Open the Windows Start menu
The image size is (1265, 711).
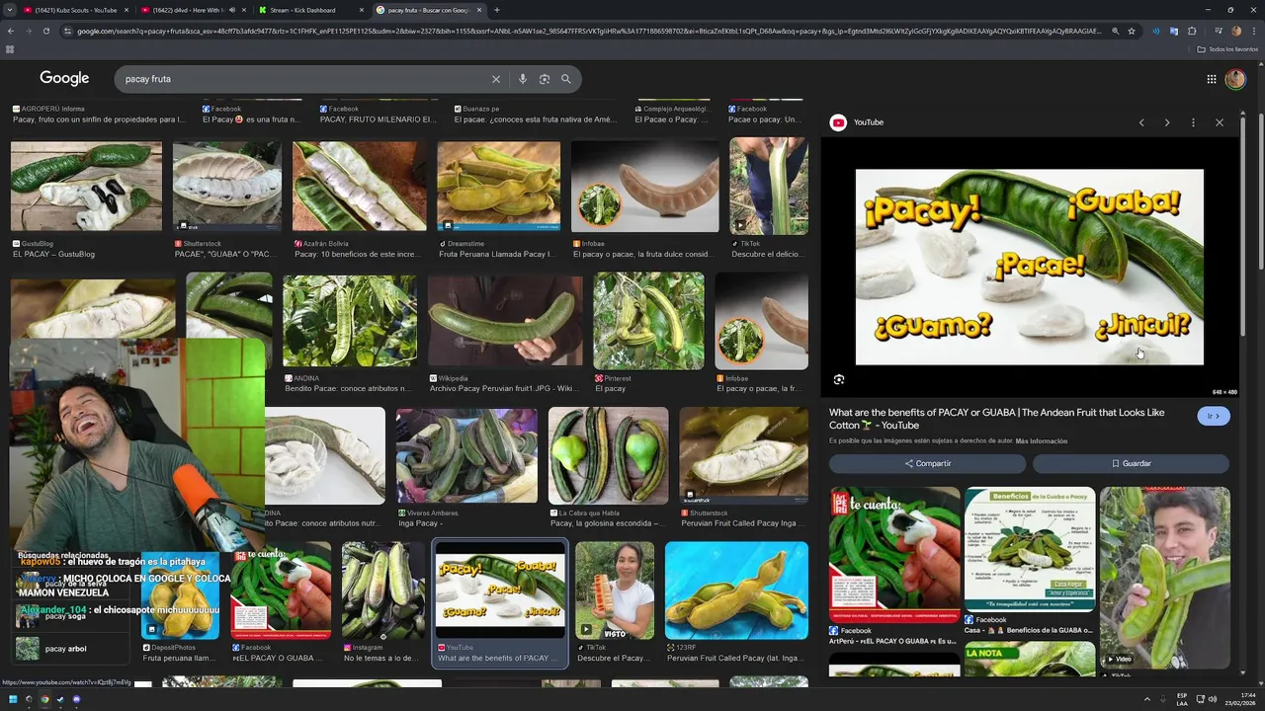coord(12,699)
